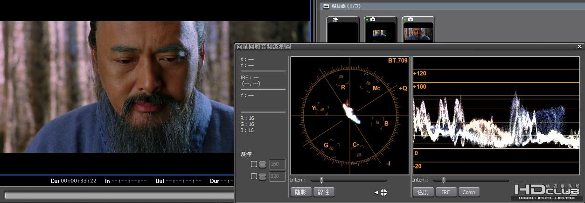The width and height of the screenshot is (585, 203).
Task: Adjust the waveform Inten. slider handle
Action: (444, 180)
